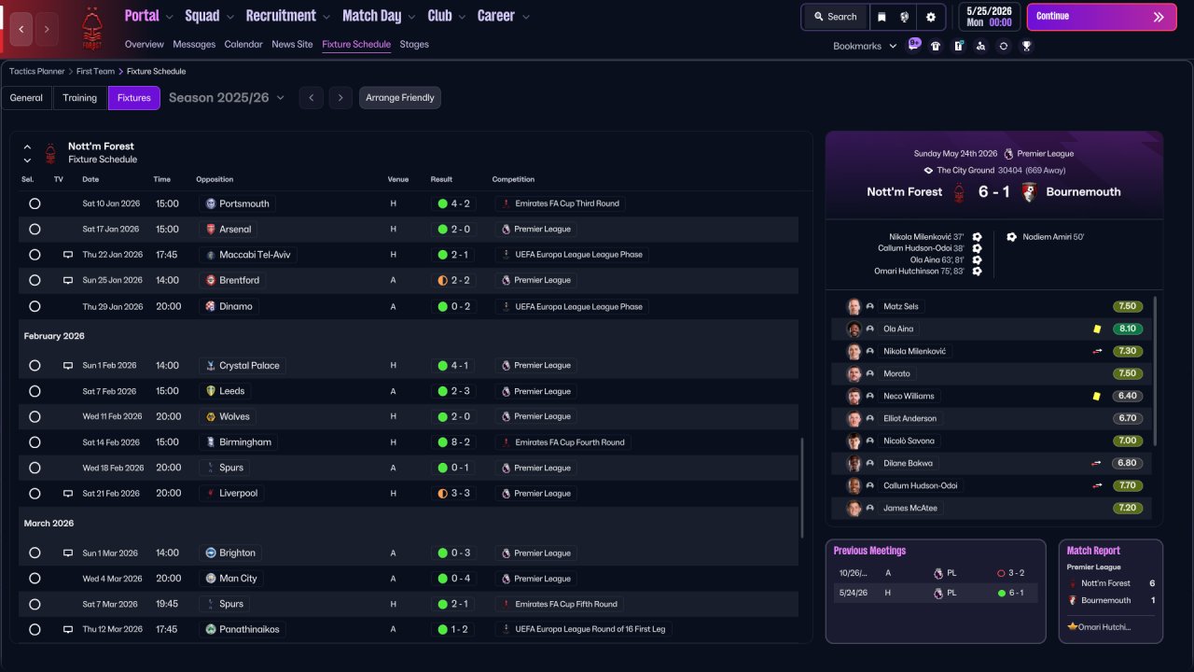
Task: Open the Bookmarks dropdown
Action: pyautogui.click(x=865, y=46)
